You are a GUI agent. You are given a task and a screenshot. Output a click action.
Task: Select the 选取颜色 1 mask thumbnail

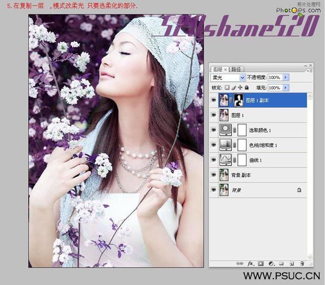[242, 130]
